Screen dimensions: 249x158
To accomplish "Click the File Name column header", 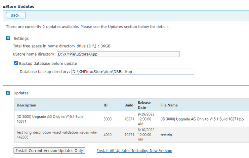I will [x=169, y=105].
